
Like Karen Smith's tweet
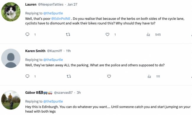click(x=109, y=76)
